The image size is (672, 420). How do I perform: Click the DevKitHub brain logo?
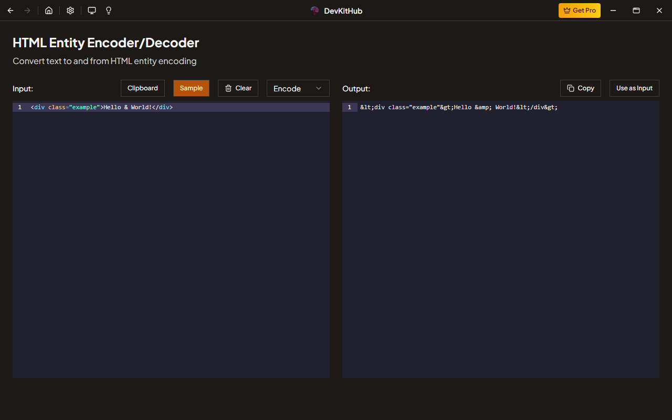[315, 10]
